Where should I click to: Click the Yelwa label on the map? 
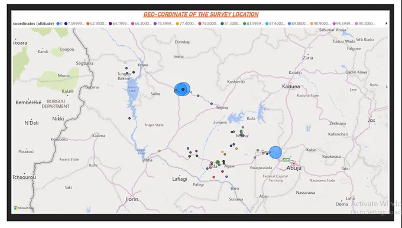click(142, 65)
